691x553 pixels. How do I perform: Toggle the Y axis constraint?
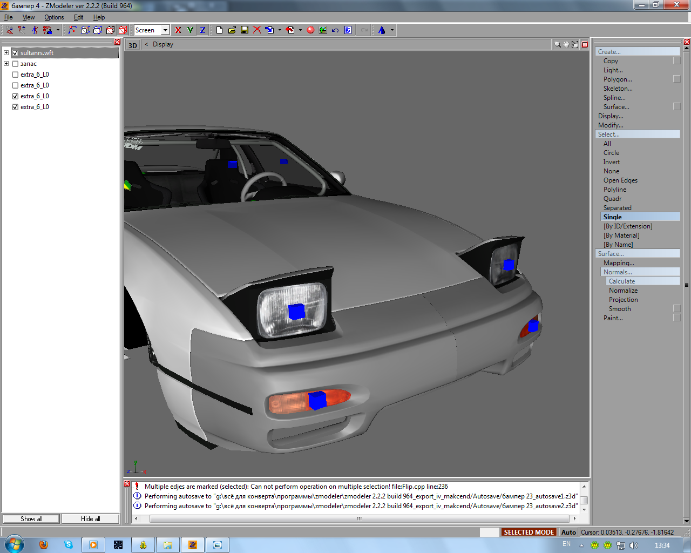(190, 30)
